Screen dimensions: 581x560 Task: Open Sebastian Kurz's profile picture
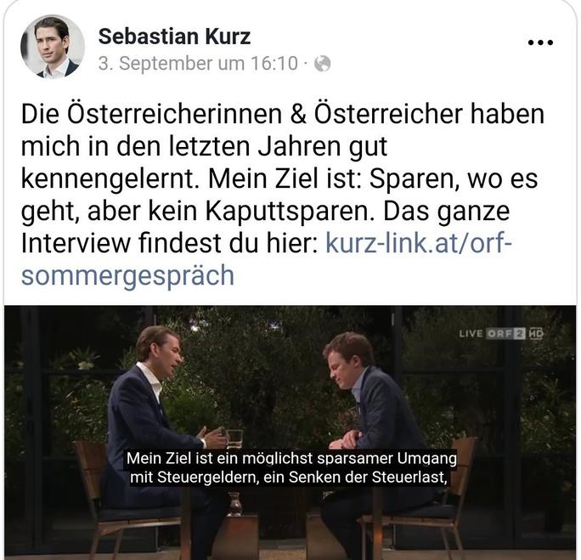coord(53,47)
